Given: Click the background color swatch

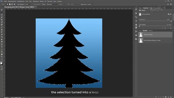Looking at the screenshot, I should tap(2, 64).
